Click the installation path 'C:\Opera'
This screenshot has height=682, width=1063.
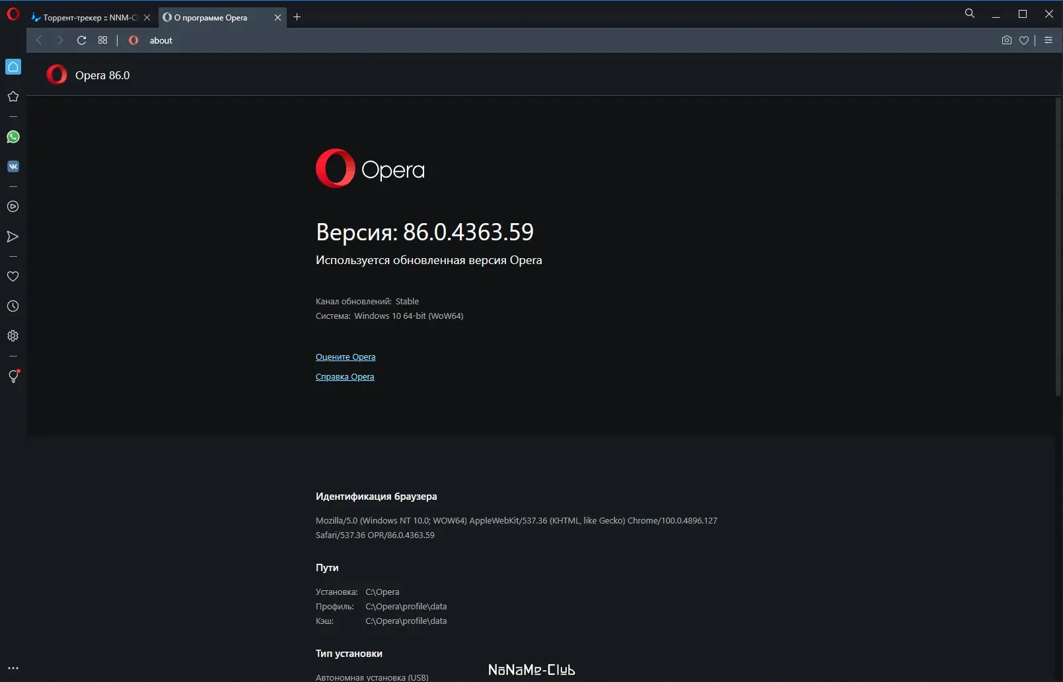(x=382, y=592)
